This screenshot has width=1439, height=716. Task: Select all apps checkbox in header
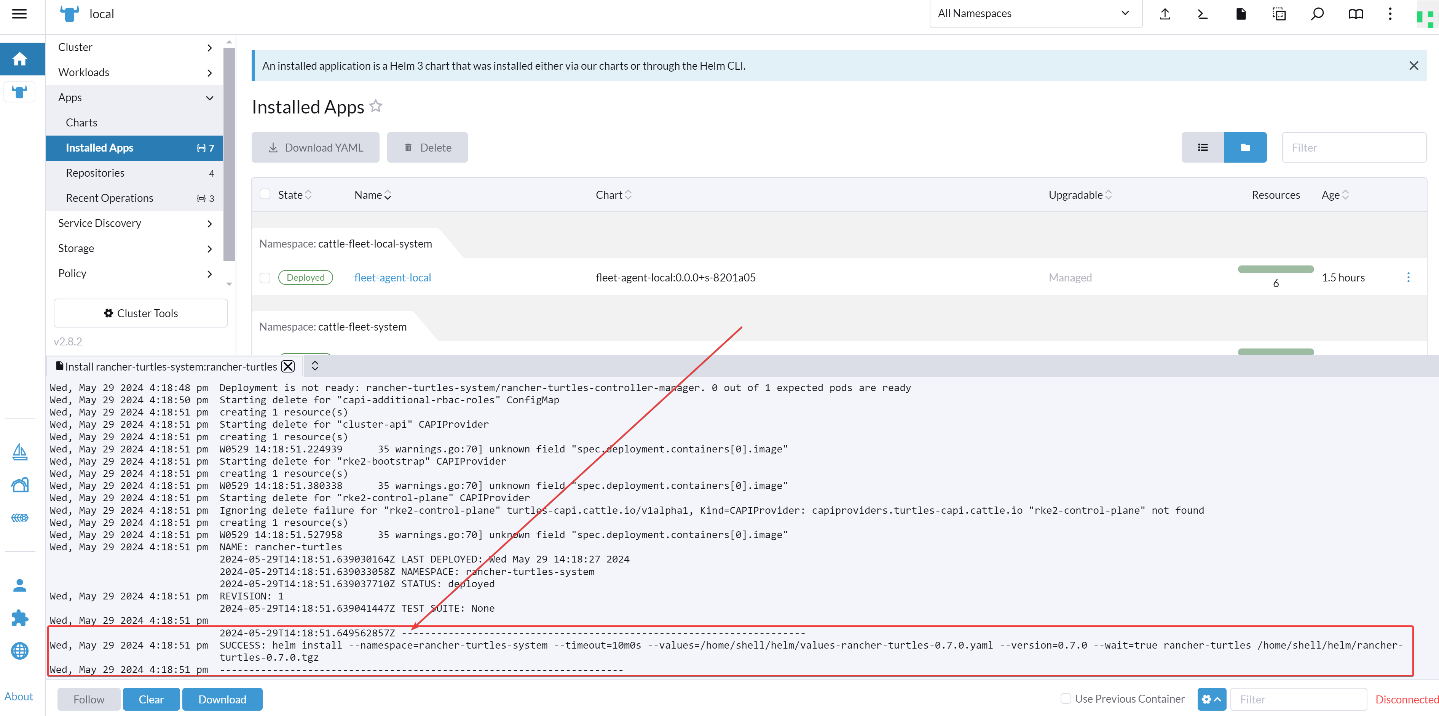point(265,194)
